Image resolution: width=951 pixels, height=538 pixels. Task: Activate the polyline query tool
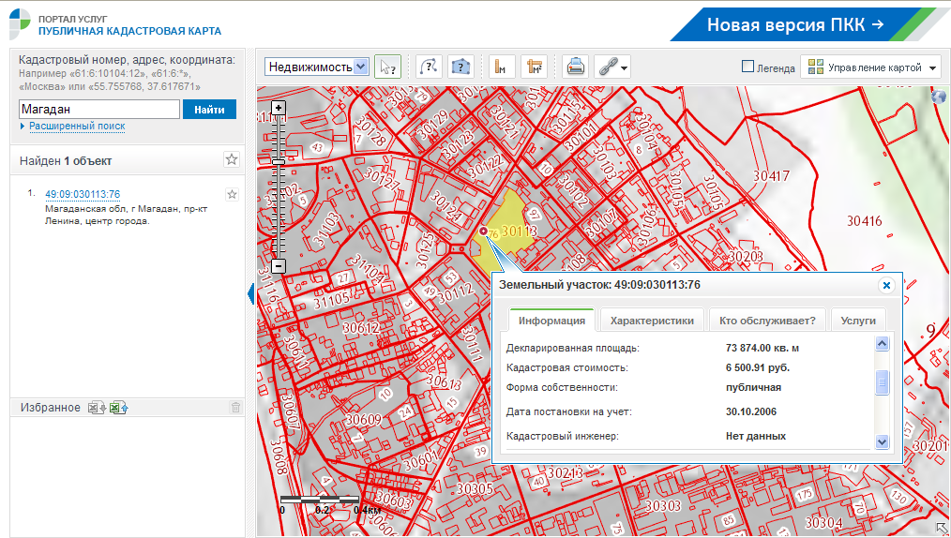tap(429, 67)
